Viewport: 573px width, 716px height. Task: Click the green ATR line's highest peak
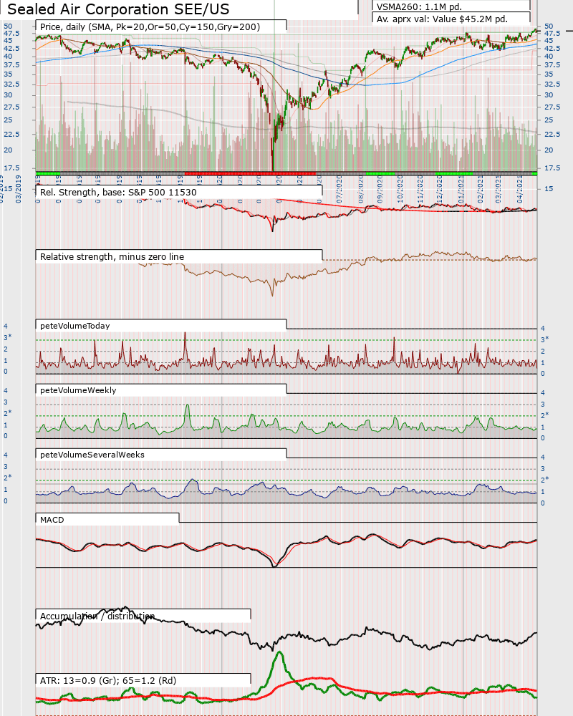(x=279, y=652)
